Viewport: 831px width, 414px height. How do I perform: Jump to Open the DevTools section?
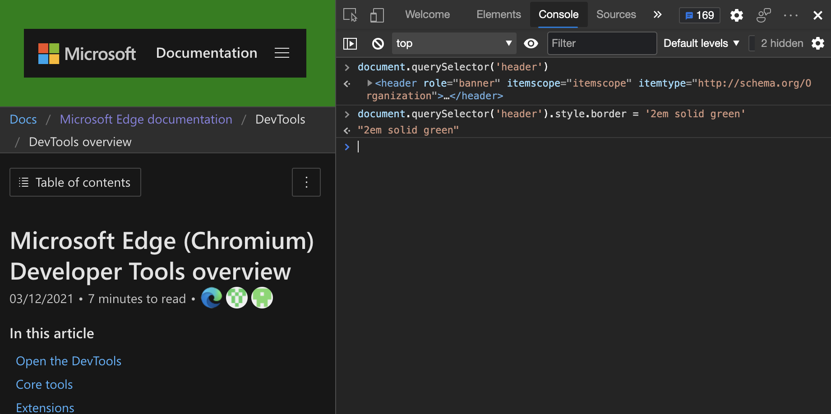[x=69, y=361]
